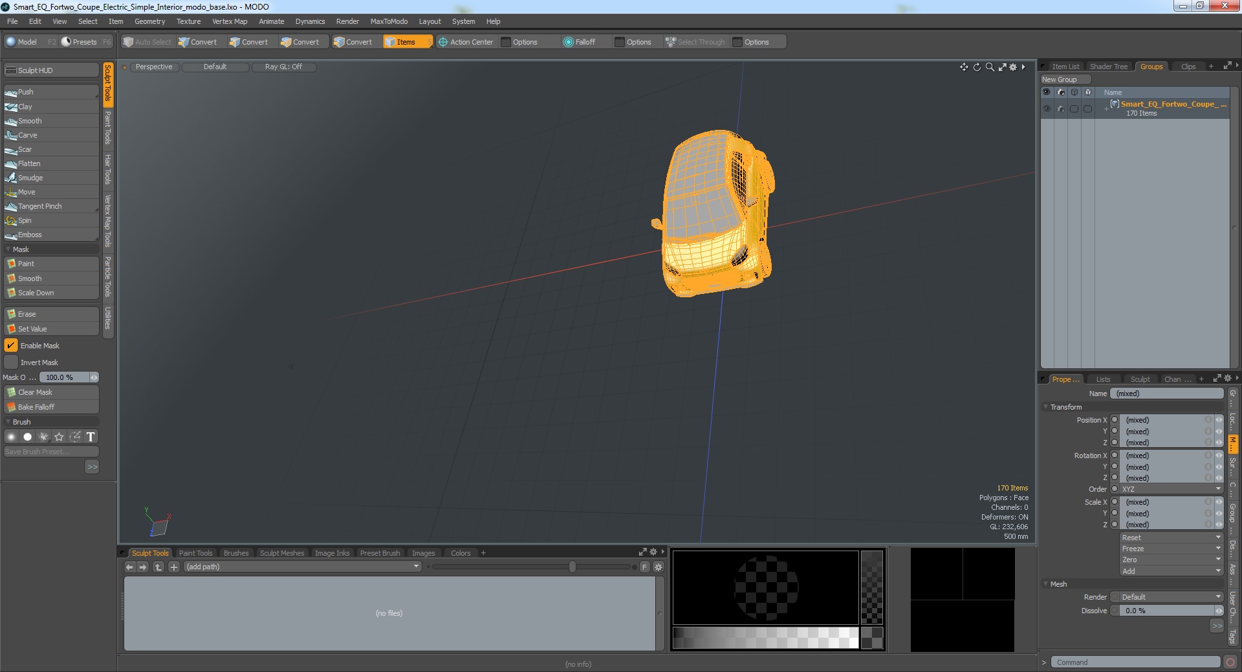Click the Clear Mask button

(x=51, y=392)
